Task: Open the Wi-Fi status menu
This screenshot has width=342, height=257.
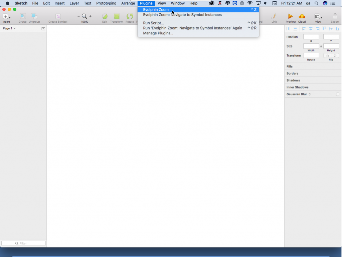Action: [250, 3]
